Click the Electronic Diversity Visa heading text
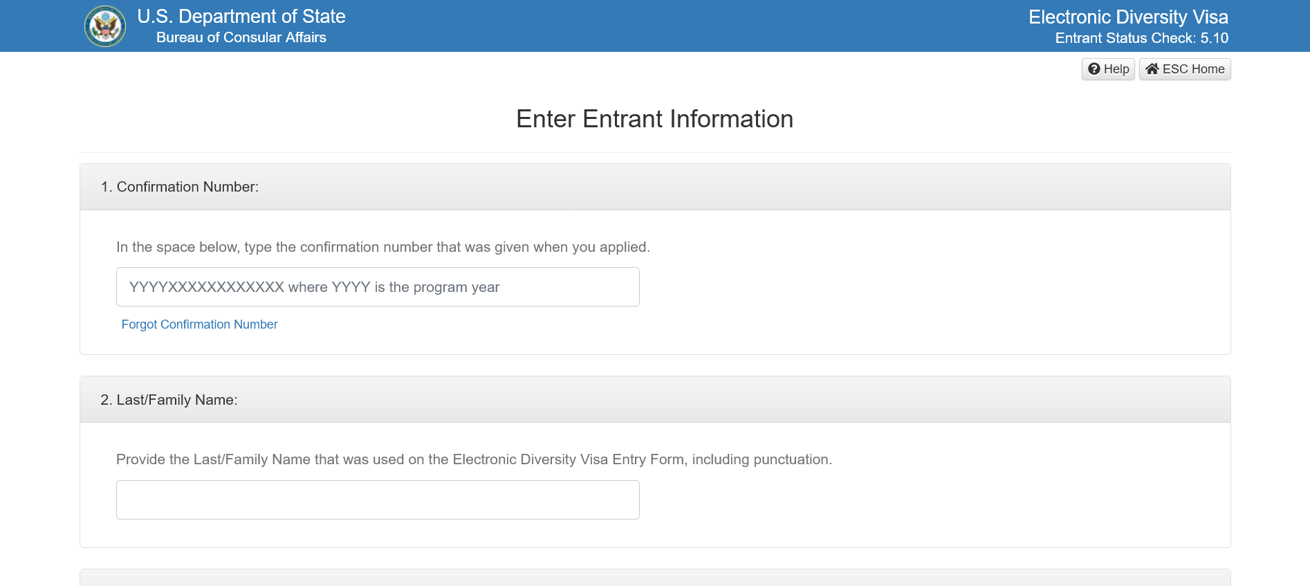Viewport: 1310px width, 586px height. (x=1128, y=17)
